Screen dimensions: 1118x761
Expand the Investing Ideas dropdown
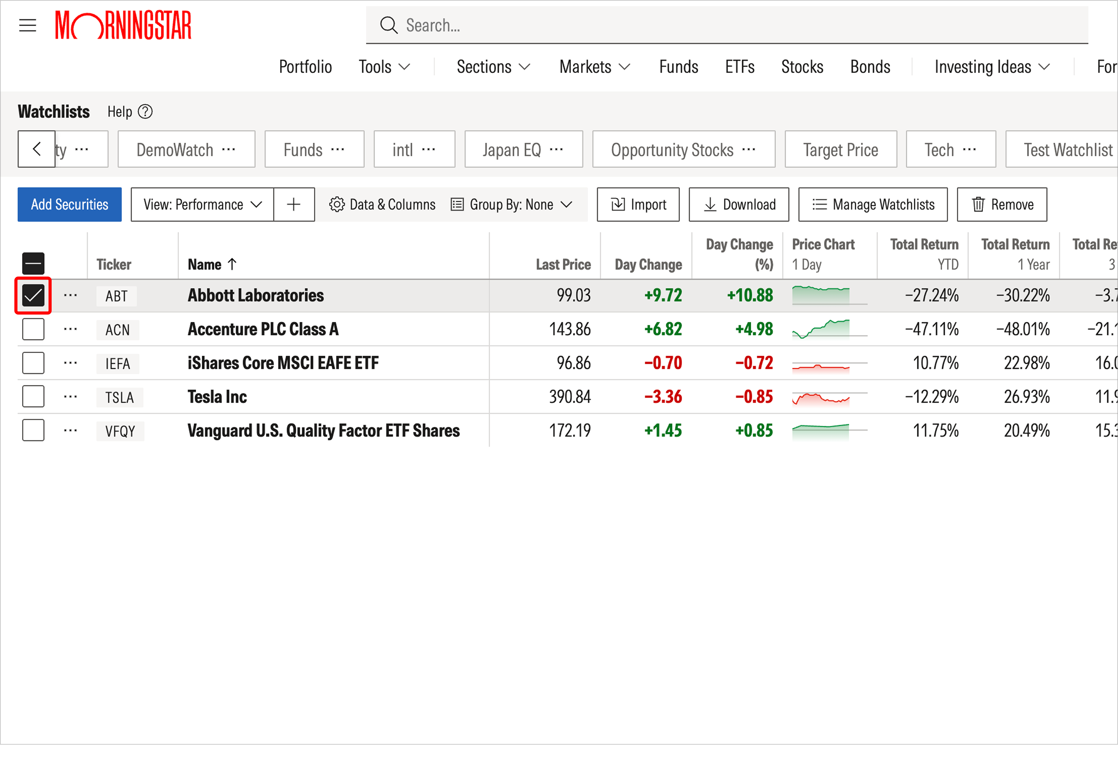point(992,67)
